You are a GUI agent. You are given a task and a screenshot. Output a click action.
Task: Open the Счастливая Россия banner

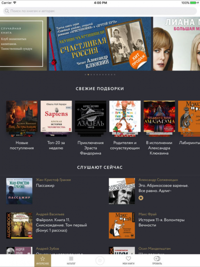coord(100,44)
